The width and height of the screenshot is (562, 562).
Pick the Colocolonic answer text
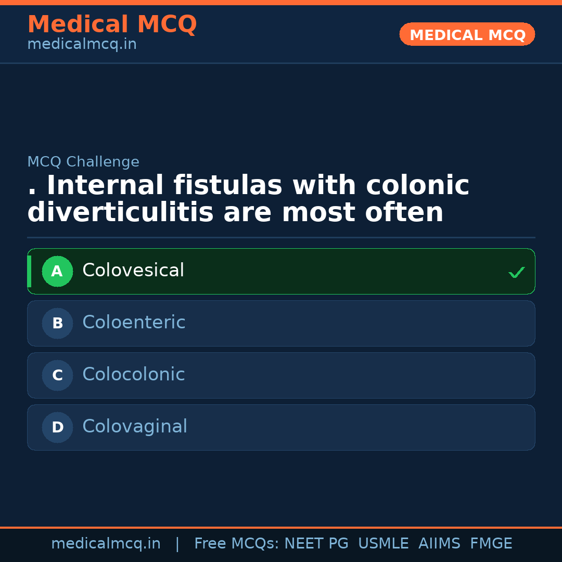[x=134, y=375]
